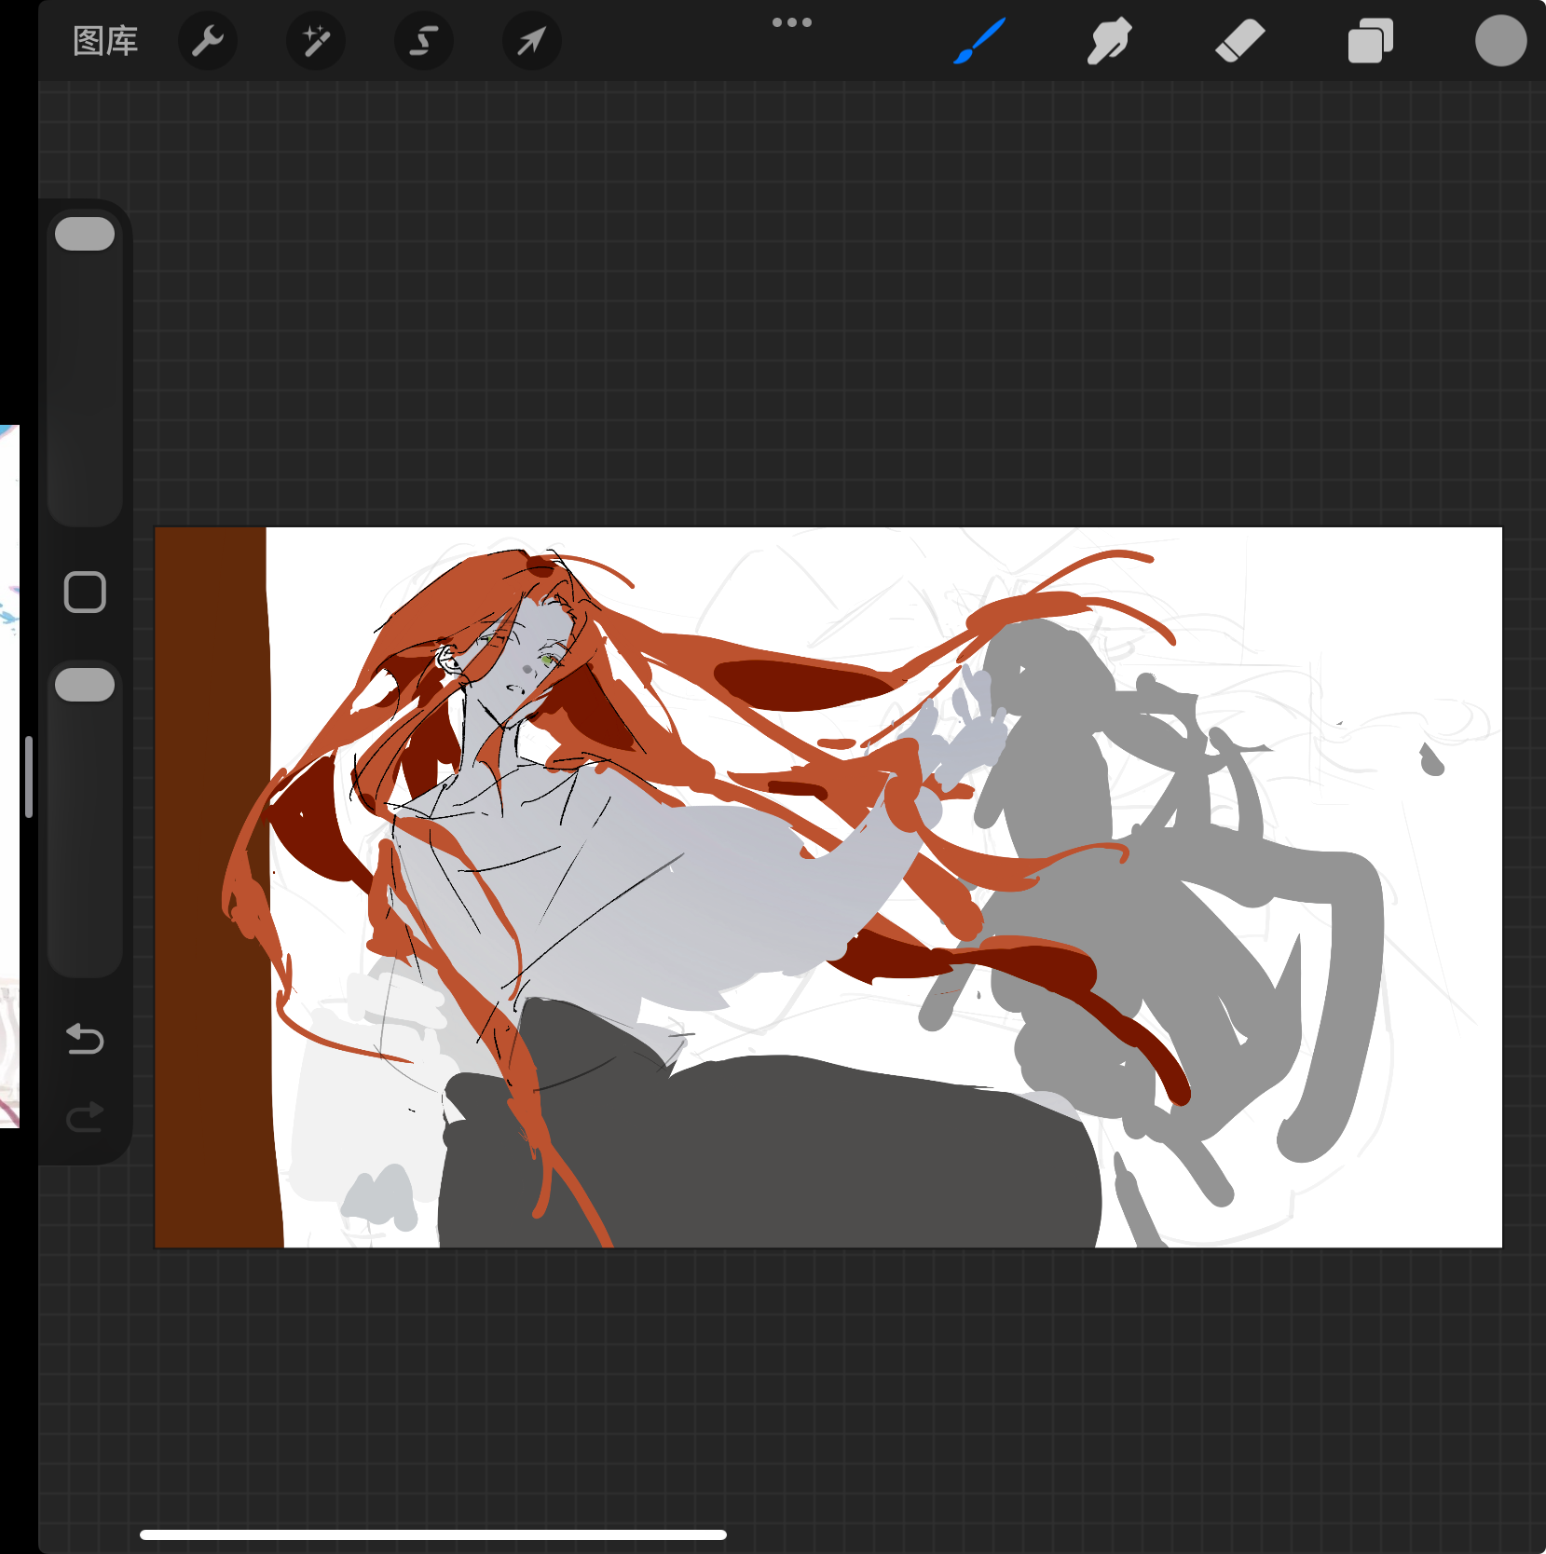Tap the slide-over app sliver at left edge
The width and height of the screenshot is (1546, 1554).
9,775
